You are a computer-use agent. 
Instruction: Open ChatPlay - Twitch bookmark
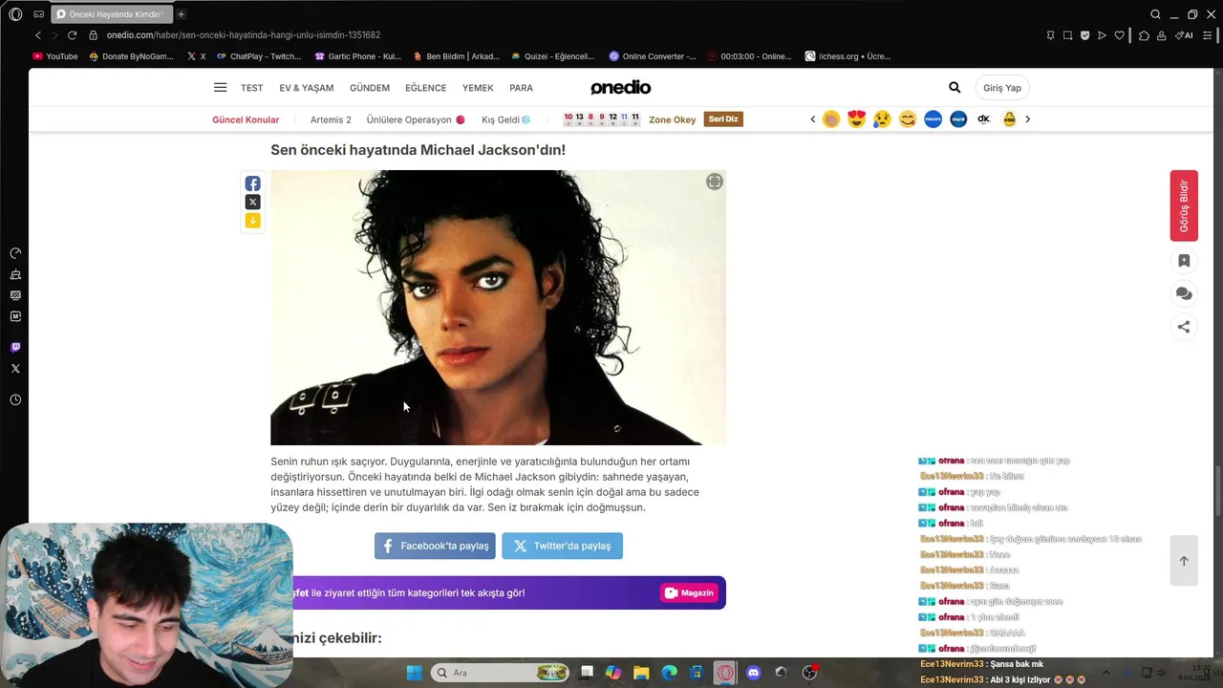tap(259, 56)
